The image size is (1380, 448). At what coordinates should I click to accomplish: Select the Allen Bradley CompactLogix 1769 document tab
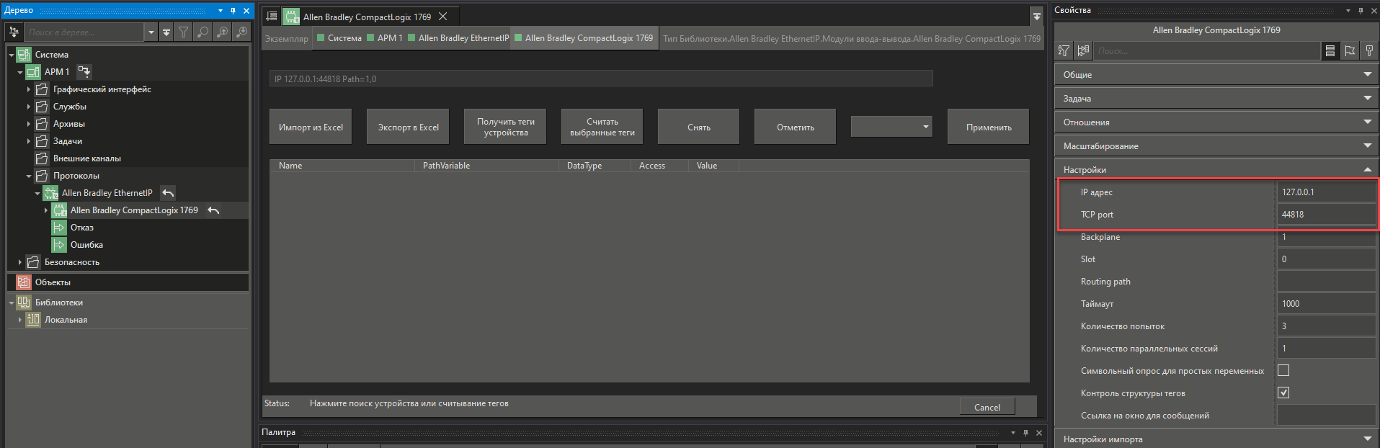tap(367, 17)
